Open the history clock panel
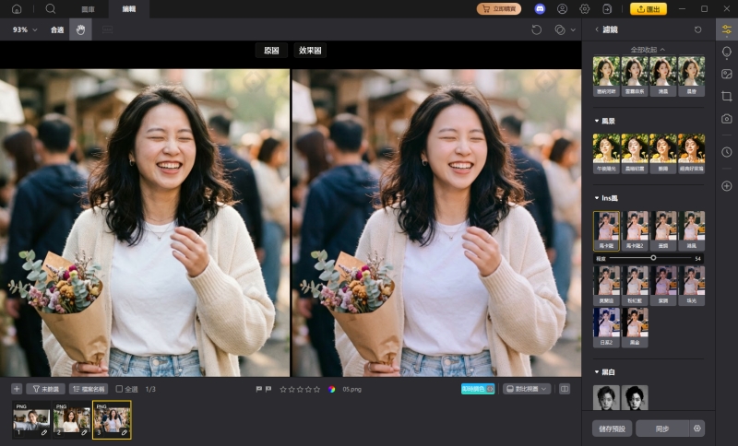The height and width of the screenshot is (446, 738). 727,152
